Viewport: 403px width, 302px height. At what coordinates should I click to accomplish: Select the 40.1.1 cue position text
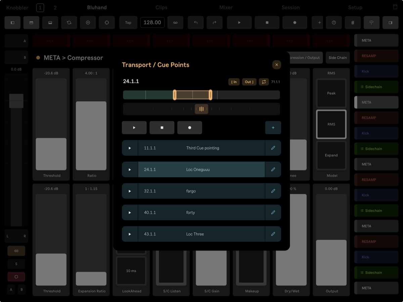click(150, 213)
